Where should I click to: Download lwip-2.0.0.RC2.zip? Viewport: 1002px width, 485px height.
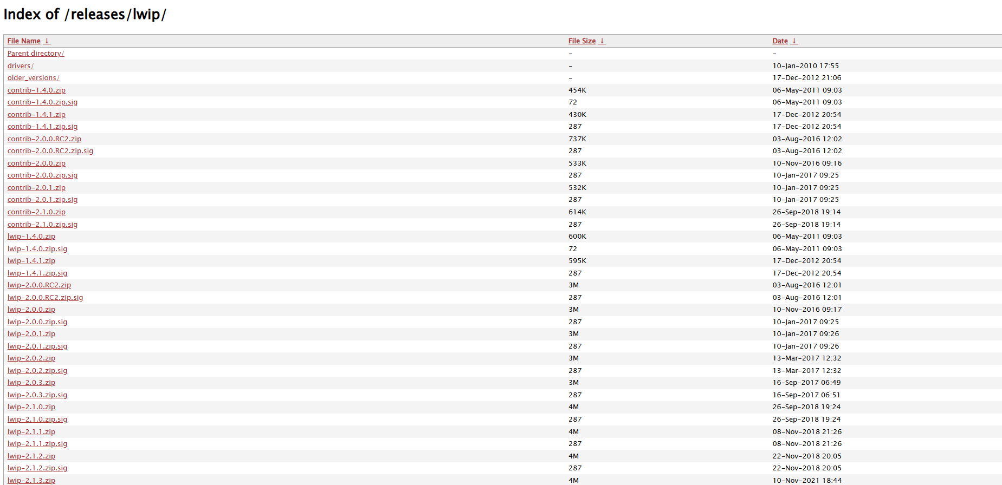(39, 285)
